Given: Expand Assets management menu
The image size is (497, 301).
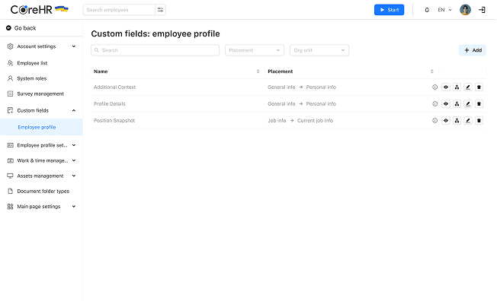Looking at the screenshot, I should coord(41,176).
